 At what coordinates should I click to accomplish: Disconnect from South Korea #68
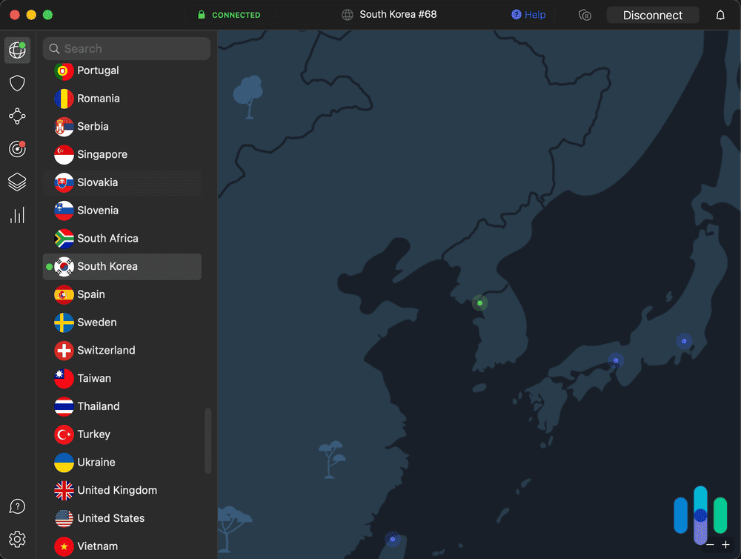pos(652,14)
